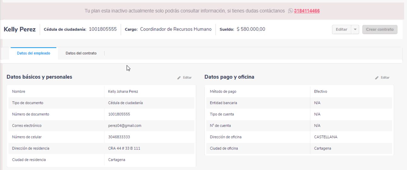This screenshot has width=407, height=170.
Task: Select the Método de pago value Efectivo
Action: click(320, 92)
